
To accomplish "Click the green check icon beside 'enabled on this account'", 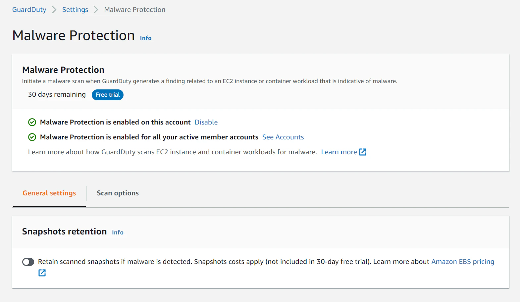I will click(32, 122).
